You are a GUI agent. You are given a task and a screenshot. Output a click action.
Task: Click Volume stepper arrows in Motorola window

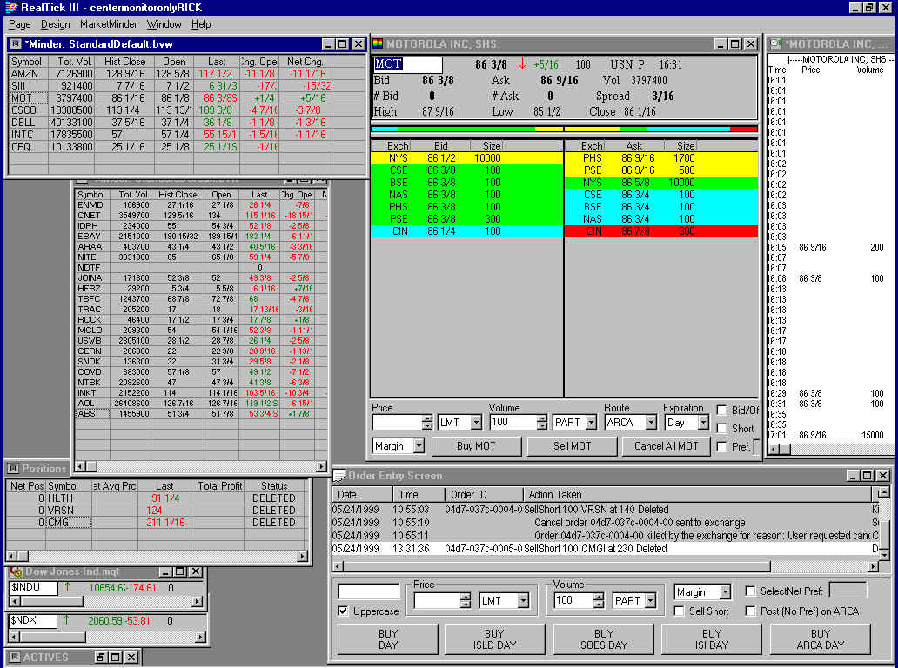click(x=542, y=423)
